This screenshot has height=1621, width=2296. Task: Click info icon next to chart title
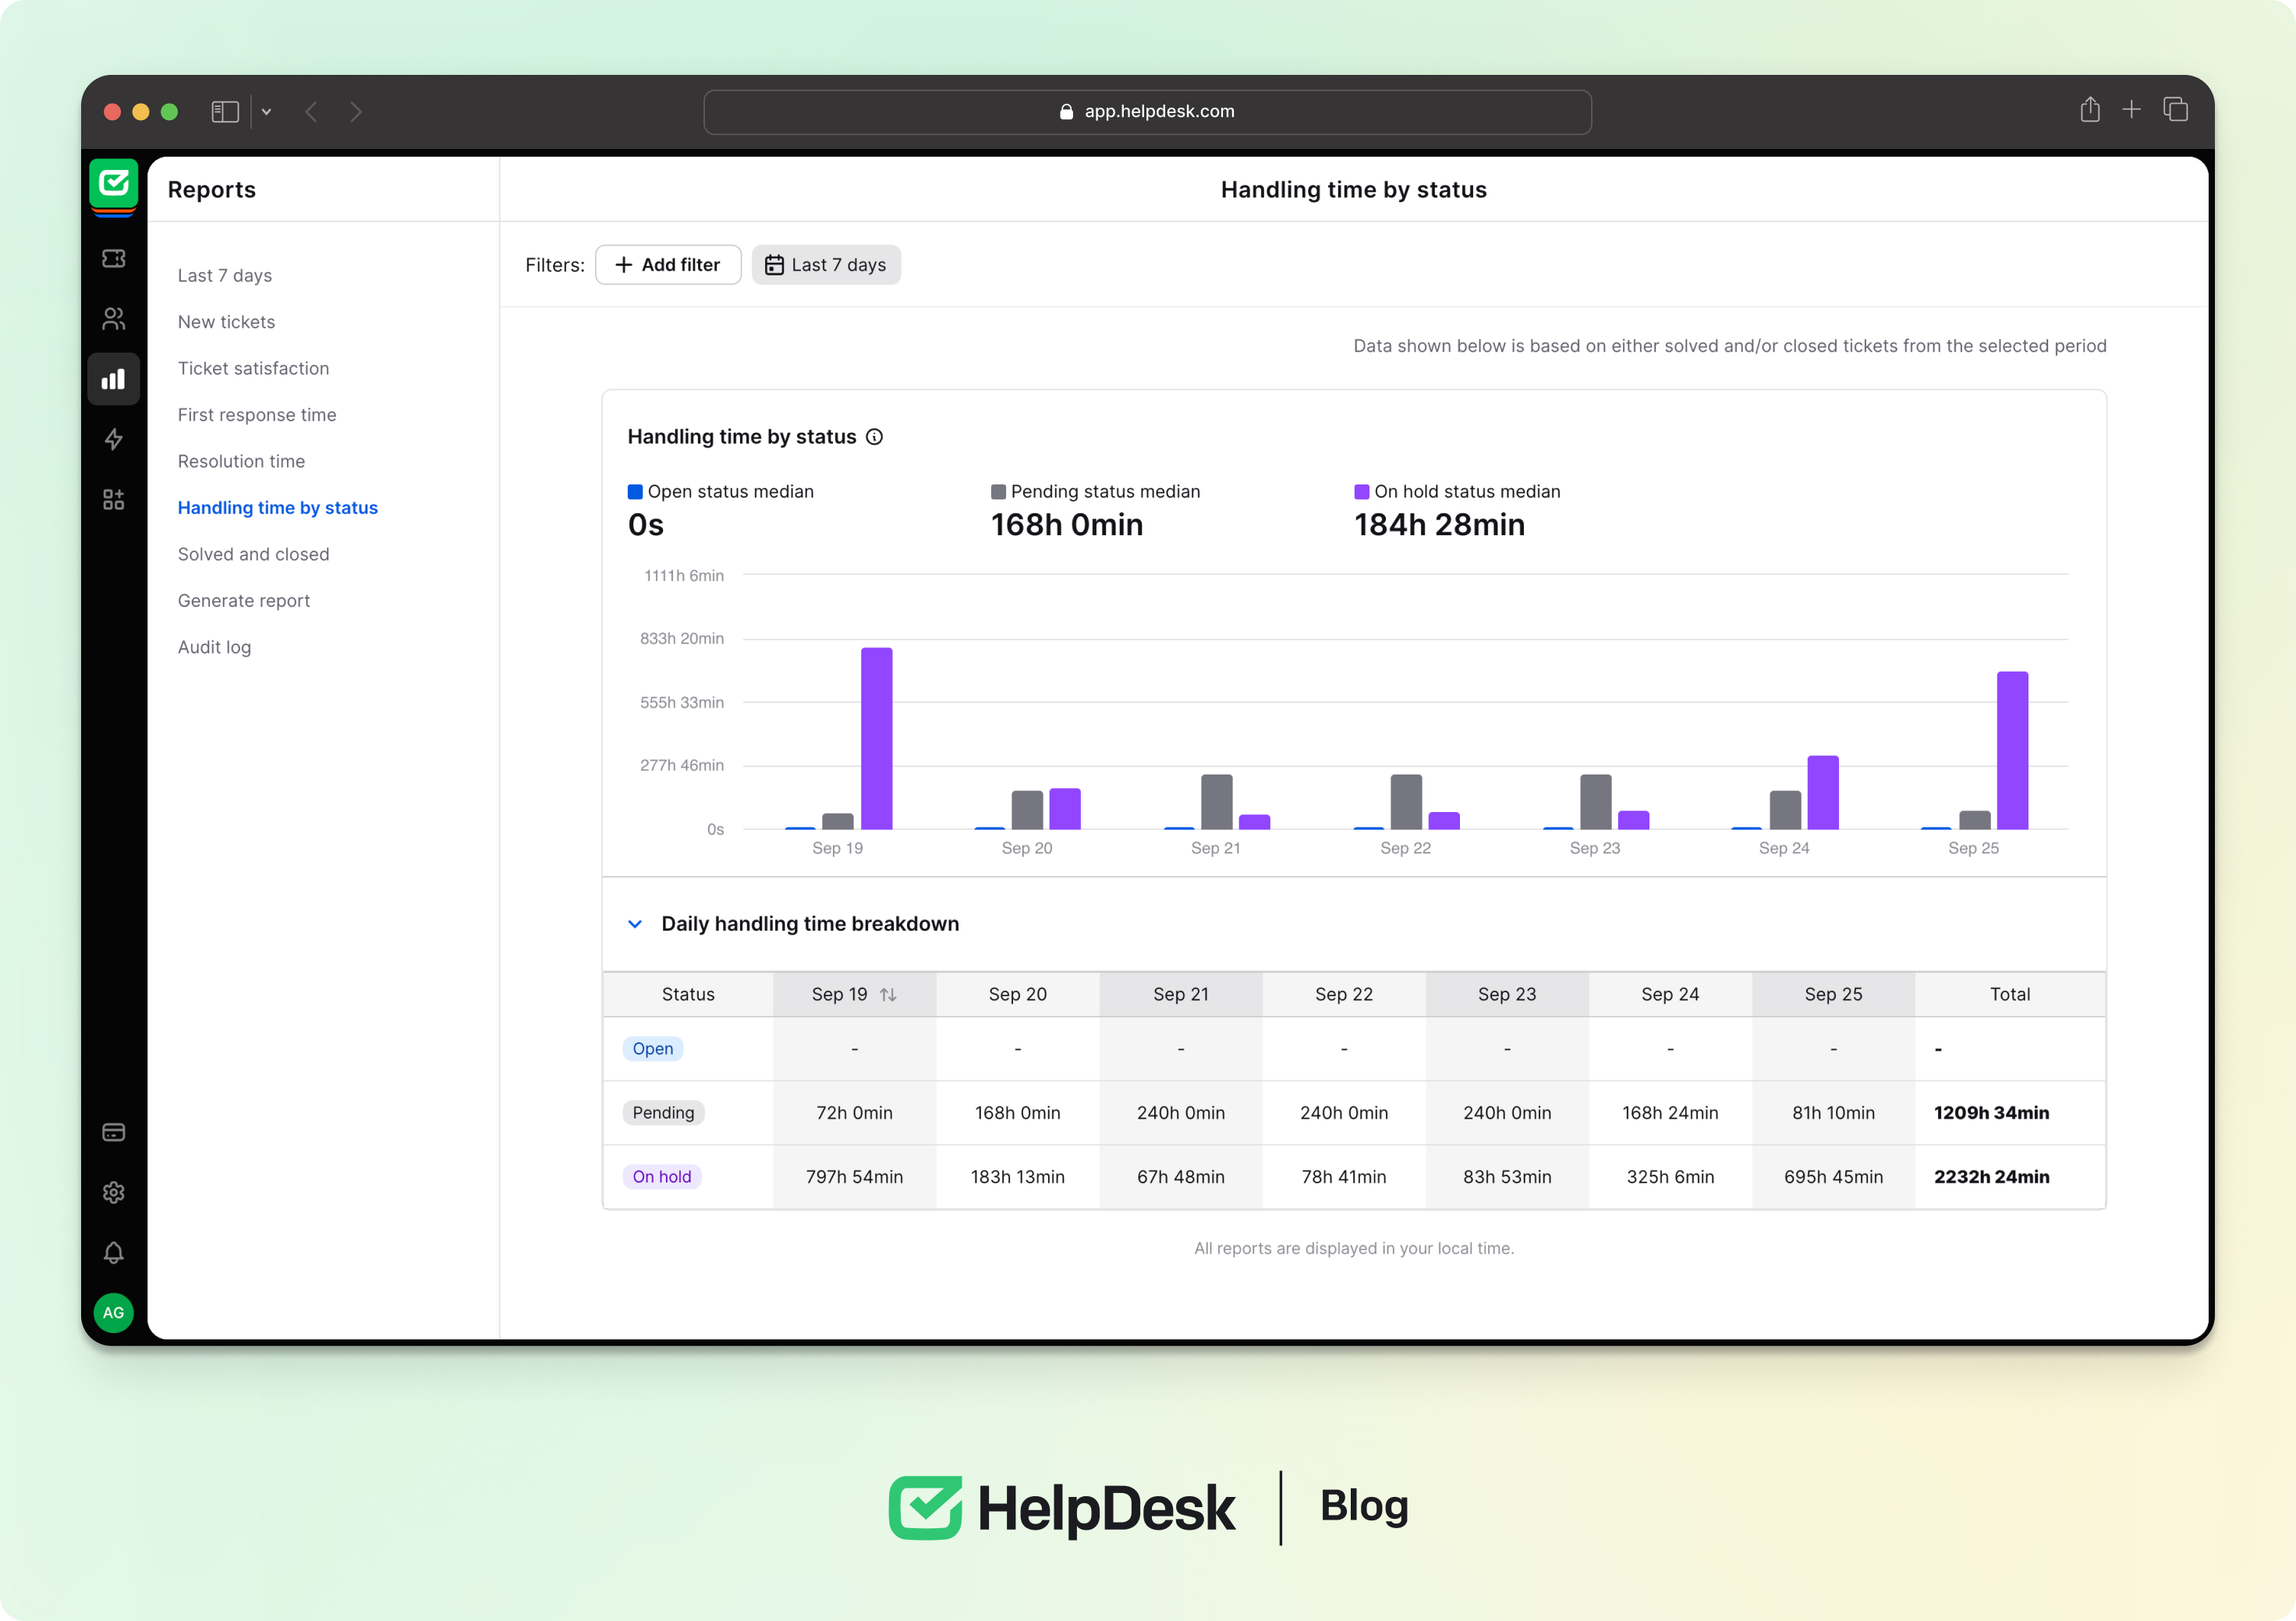[874, 437]
